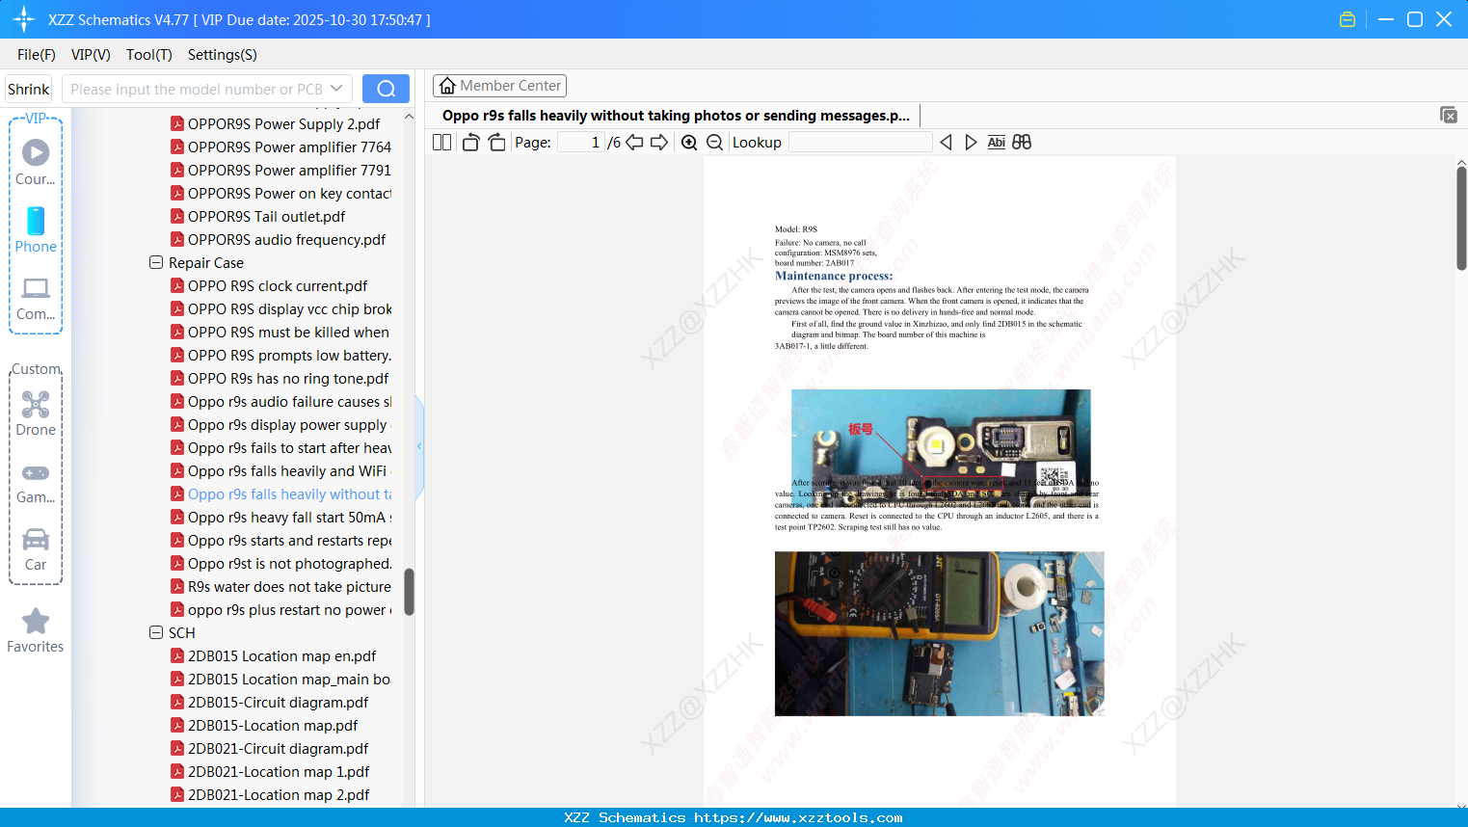Open Oppo r9s audio failure causes file
Image resolution: width=1468 pixels, height=827 pixels.
coord(280,402)
